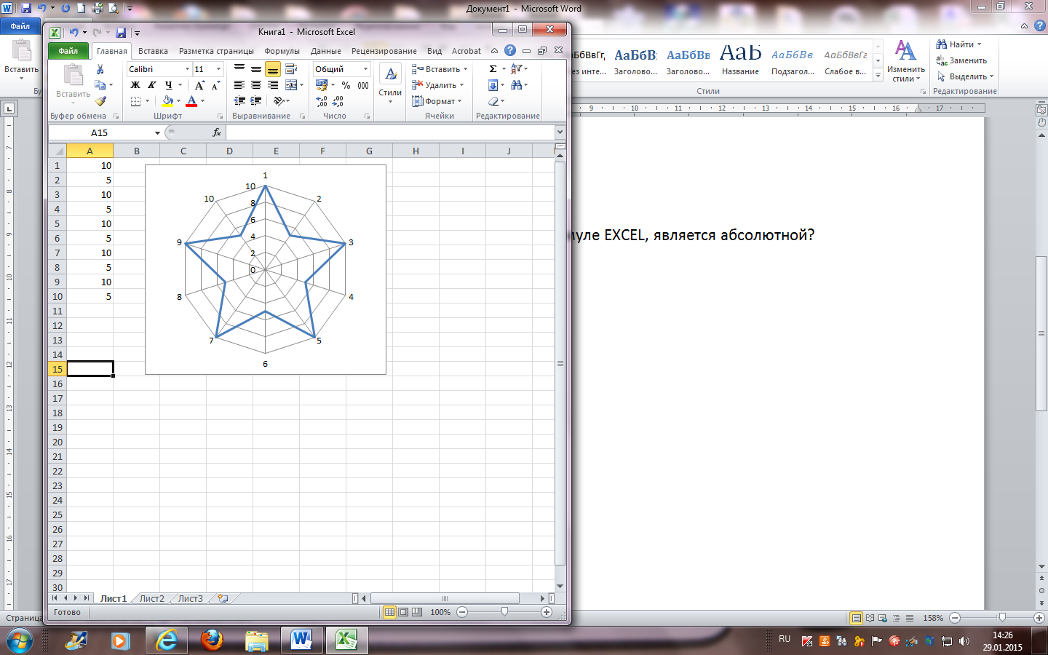Click Заменить in Word ribbon
Viewport: 1048px width, 655px height.
coord(961,60)
